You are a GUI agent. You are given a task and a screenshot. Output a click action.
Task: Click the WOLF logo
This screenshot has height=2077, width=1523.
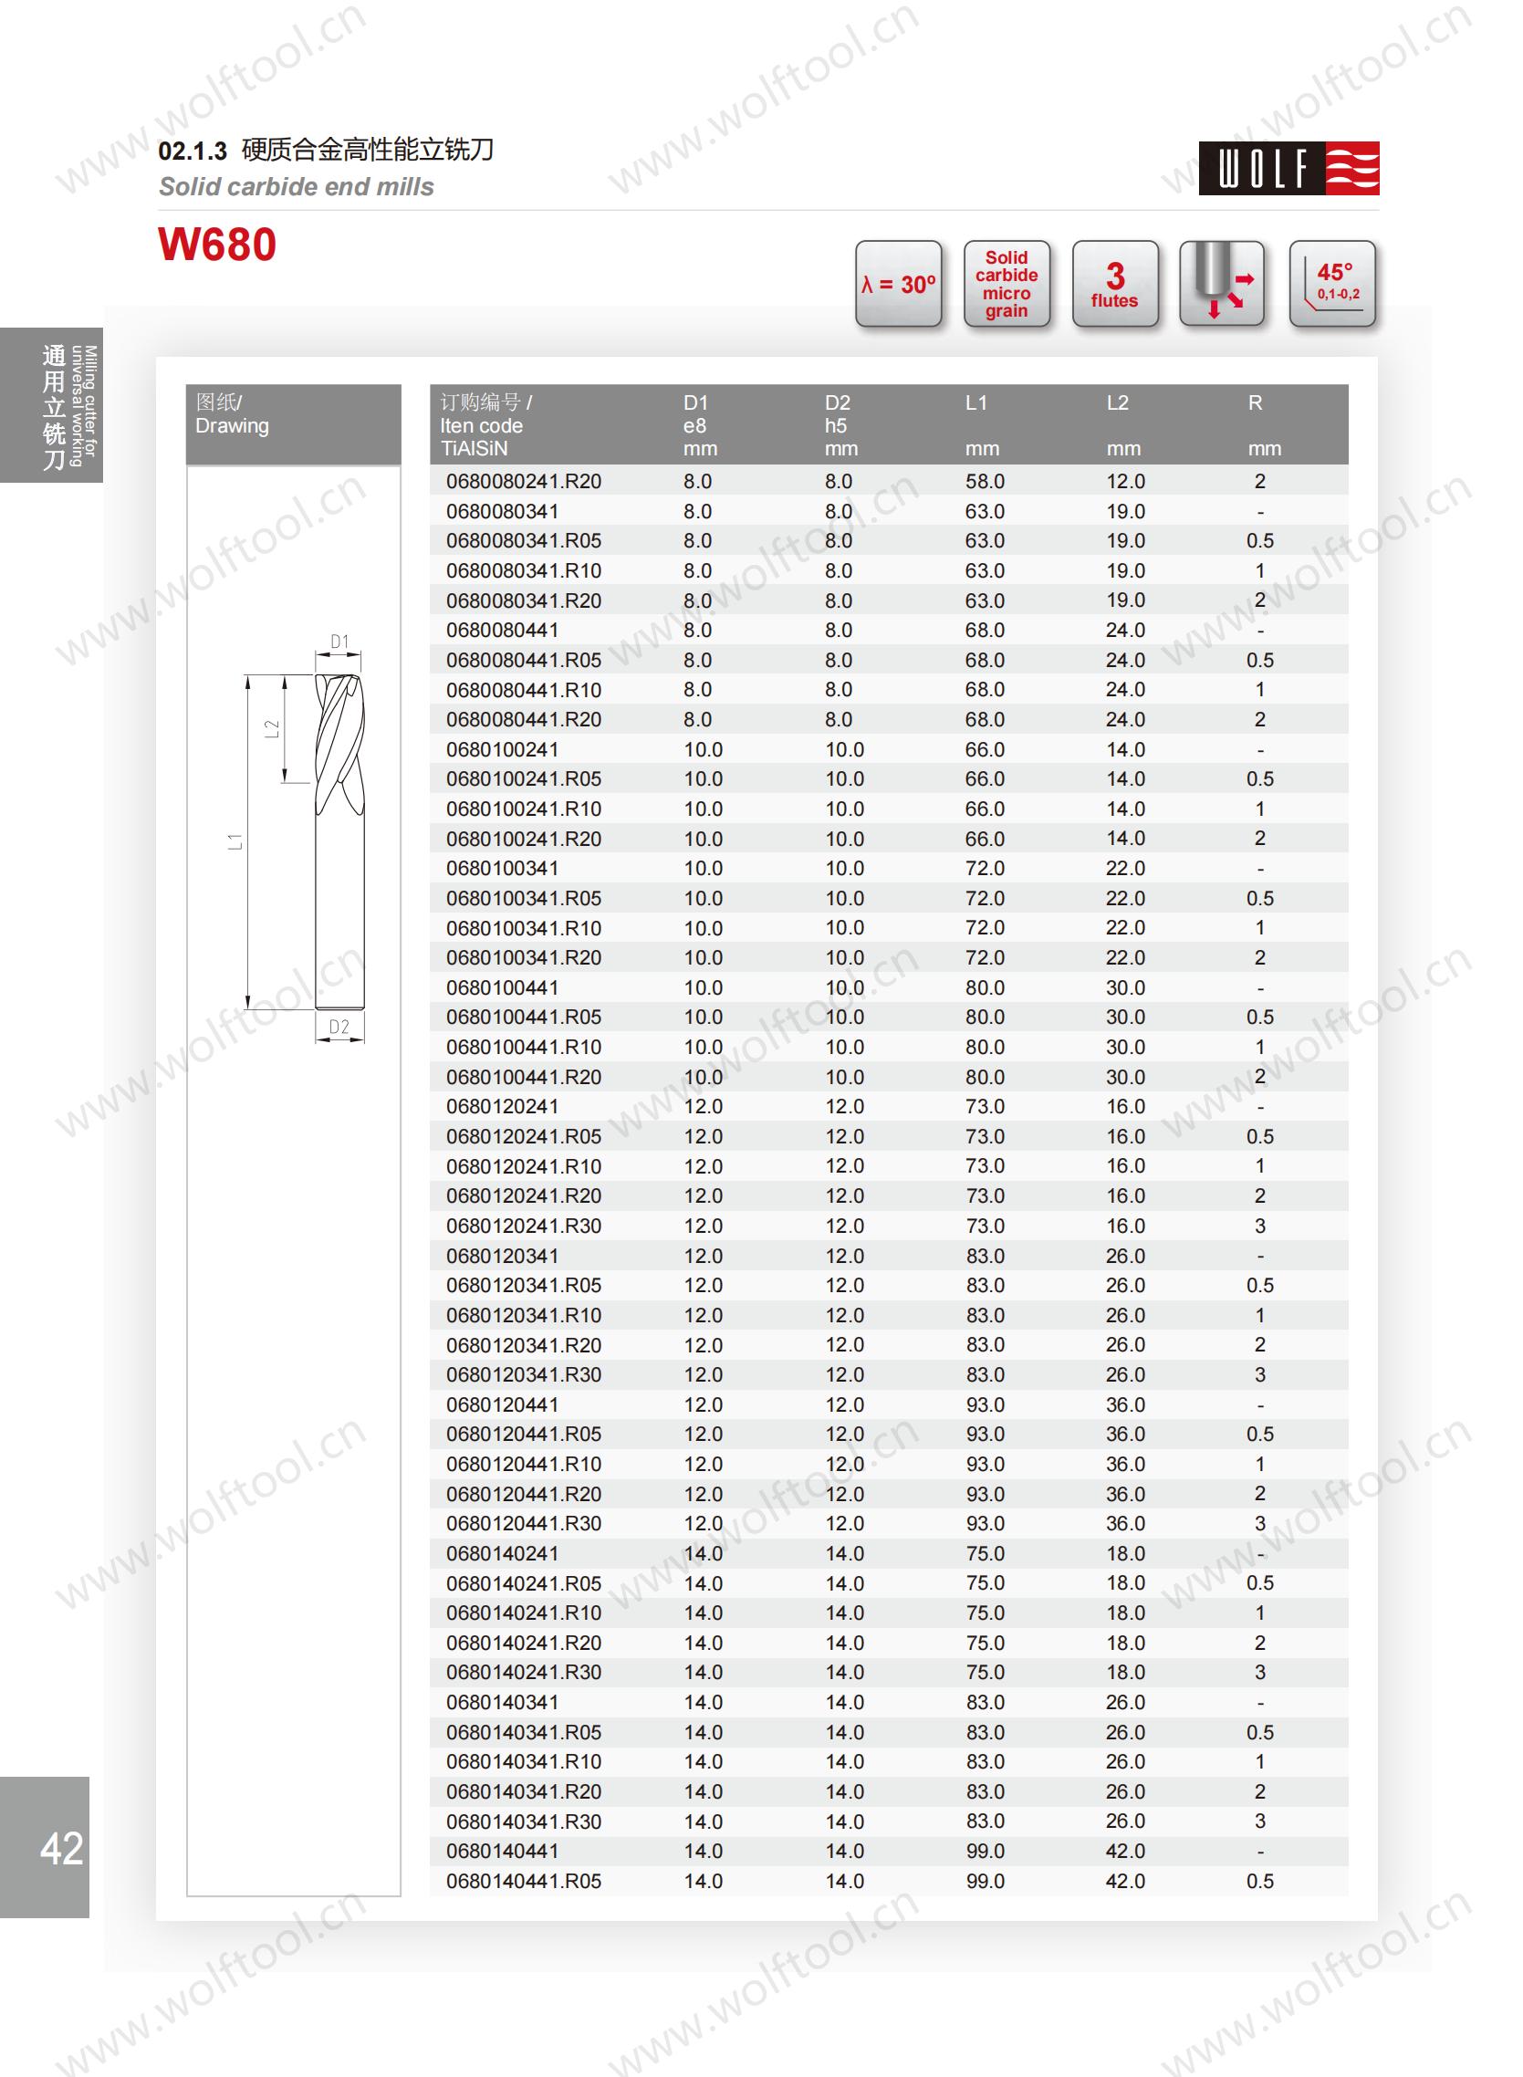(x=1288, y=168)
